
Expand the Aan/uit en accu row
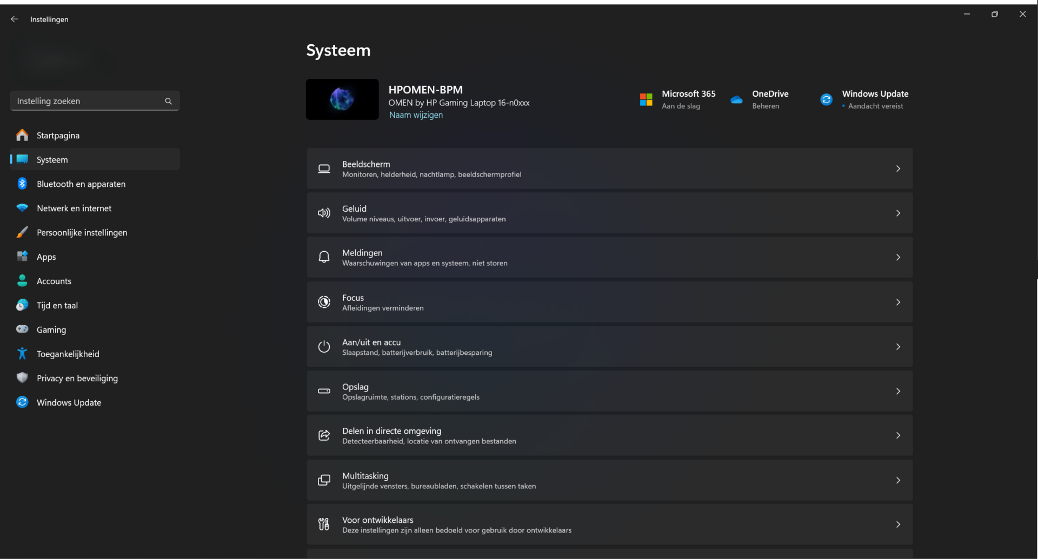898,346
